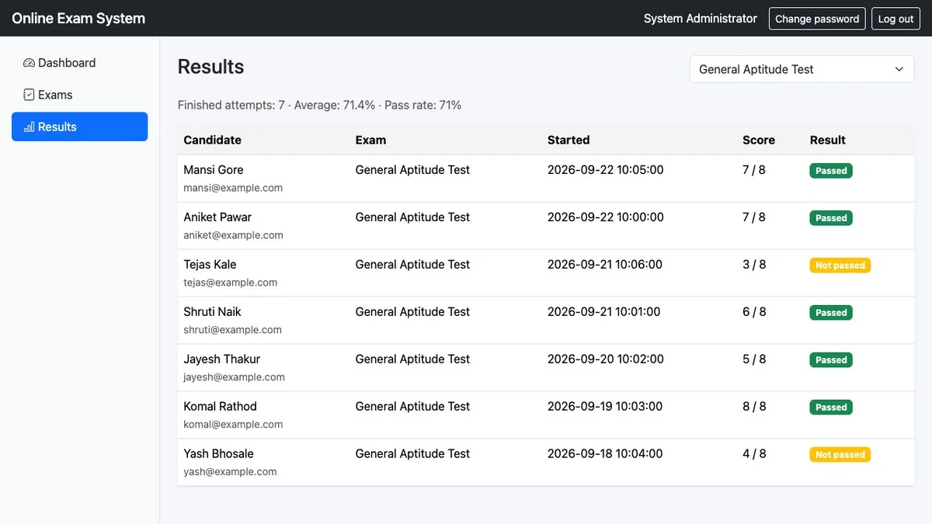This screenshot has width=932, height=524.
Task: Click Shruti Naik's score 6 / 8
Action: [754, 312]
